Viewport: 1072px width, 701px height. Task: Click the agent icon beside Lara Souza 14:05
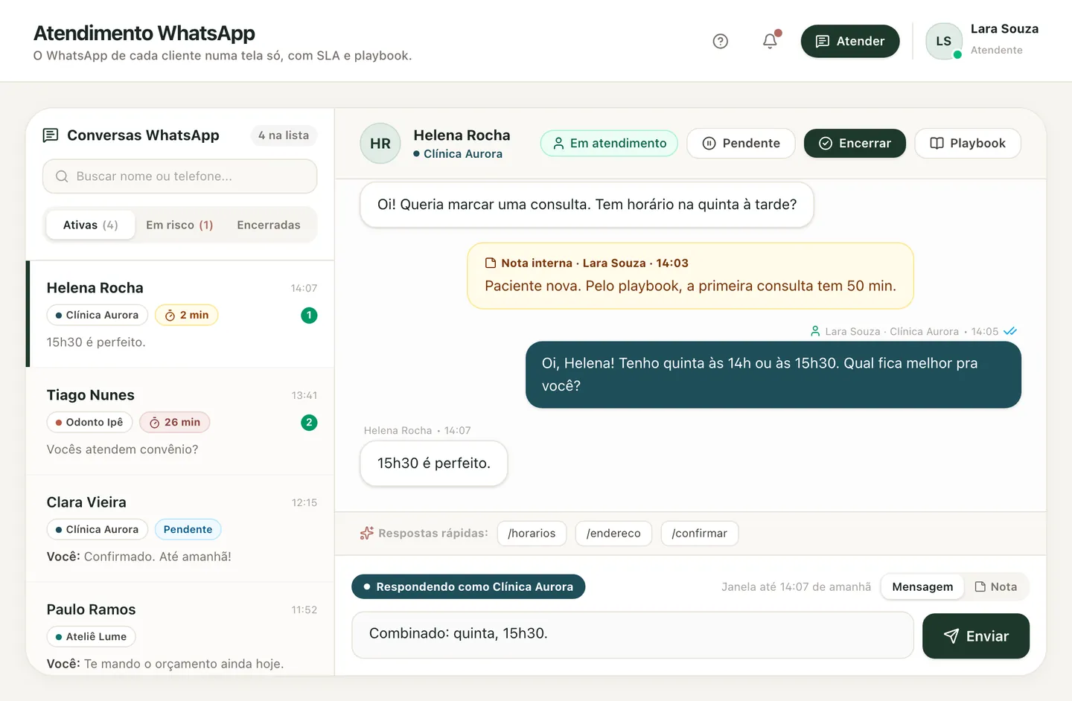(x=815, y=332)
